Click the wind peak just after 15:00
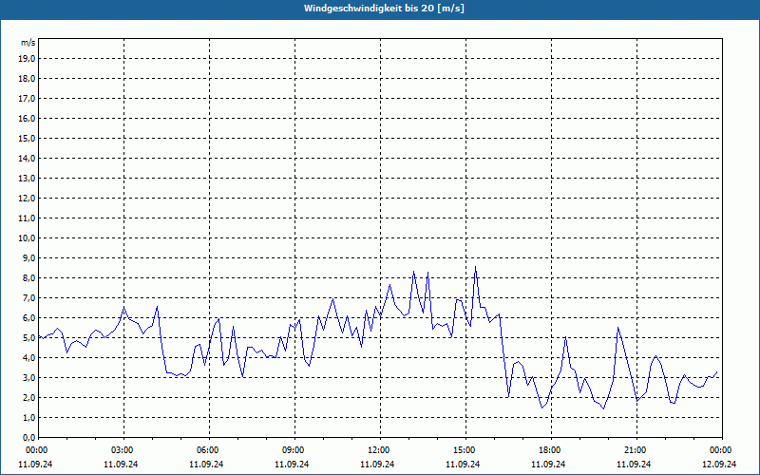 click(x=476, y=267)
